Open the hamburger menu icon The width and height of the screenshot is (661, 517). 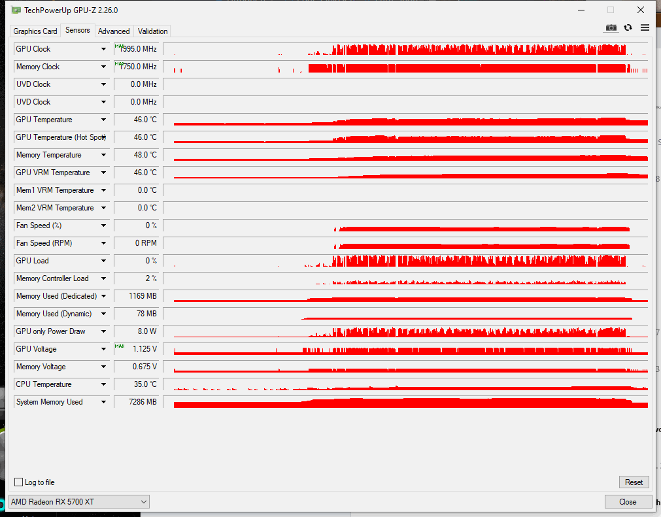coord(645,27)
